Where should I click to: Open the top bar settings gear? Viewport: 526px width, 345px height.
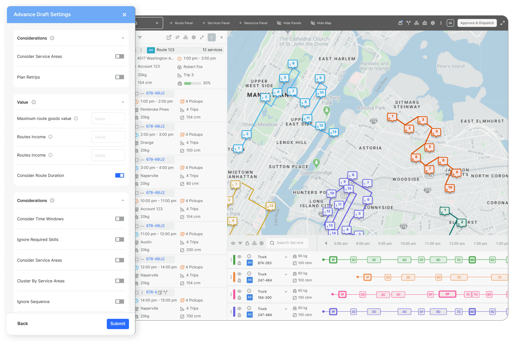tap(433, 23)
